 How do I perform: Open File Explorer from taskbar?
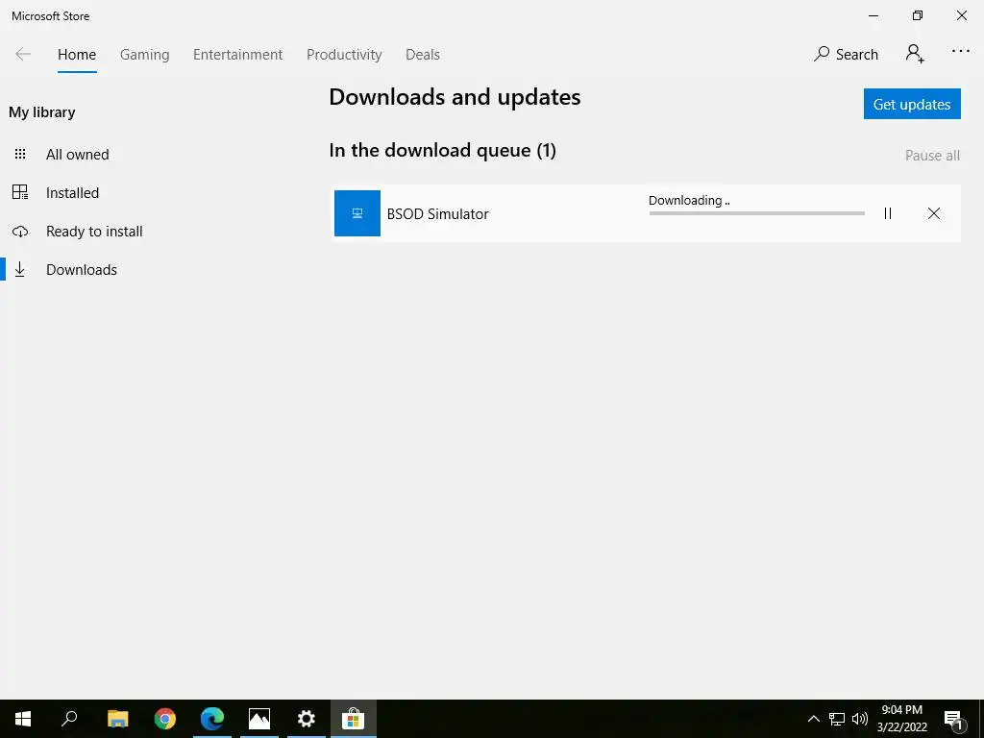click(x=117, y=719)
